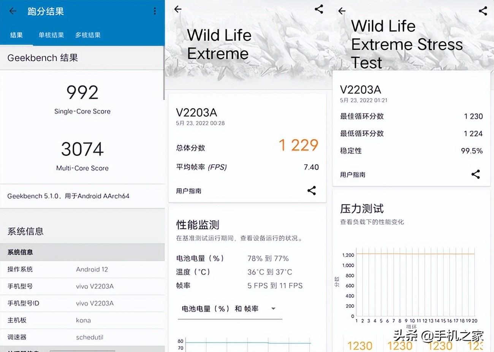Click the 手机型号ID value vivo V2203A
This screenshot has height=352, width=494.
point(95,303)
